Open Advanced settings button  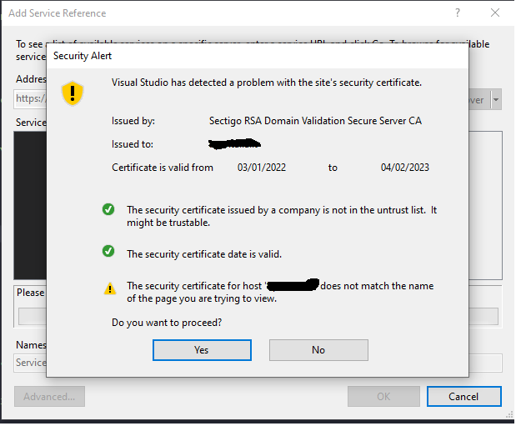pyautogui.click(x=49, y=396)
